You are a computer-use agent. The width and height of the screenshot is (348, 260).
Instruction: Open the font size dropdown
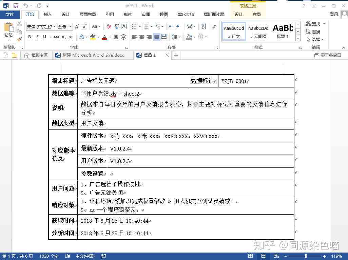click(70, 27)
